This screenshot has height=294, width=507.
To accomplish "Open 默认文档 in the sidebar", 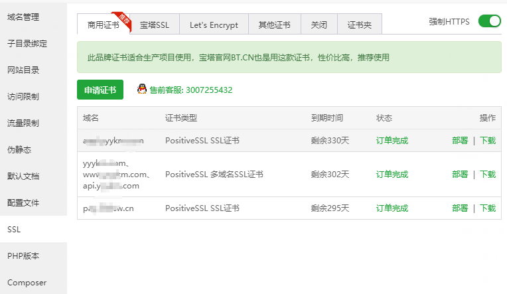I will (x=23, y=176).
